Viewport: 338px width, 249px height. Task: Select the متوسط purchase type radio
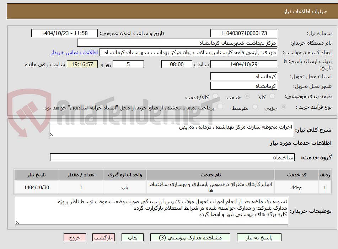(255, 107)
